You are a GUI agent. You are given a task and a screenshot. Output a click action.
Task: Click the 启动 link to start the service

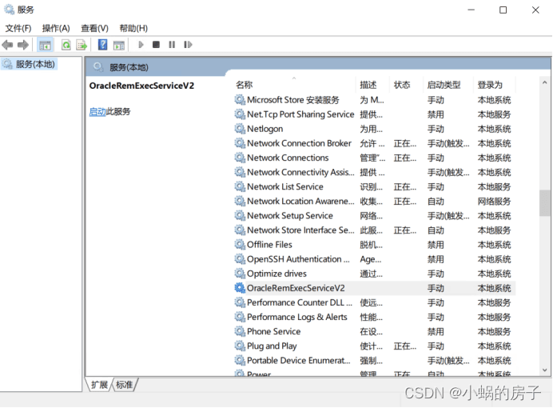pos(97,112)
